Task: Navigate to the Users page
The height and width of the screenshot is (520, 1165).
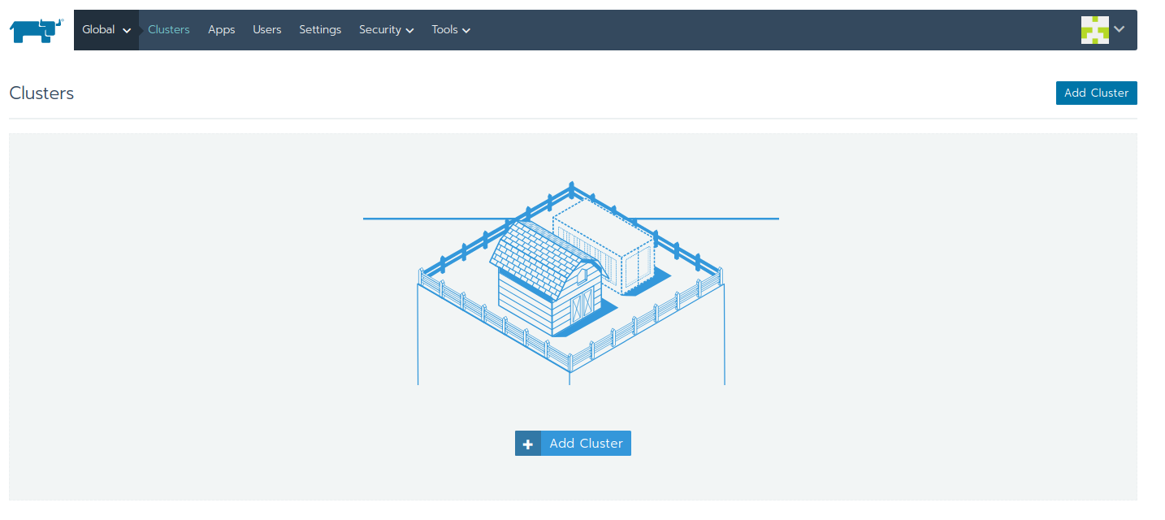Action: click(x=266, y=30)
